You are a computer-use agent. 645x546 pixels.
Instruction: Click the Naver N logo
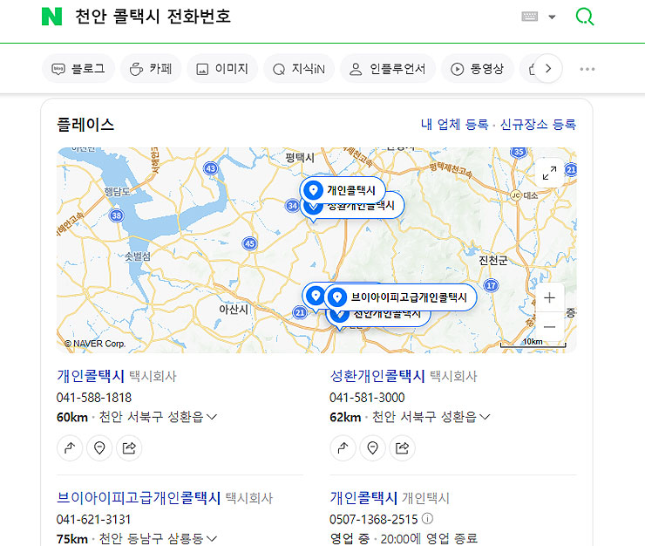tap(51, 17)
